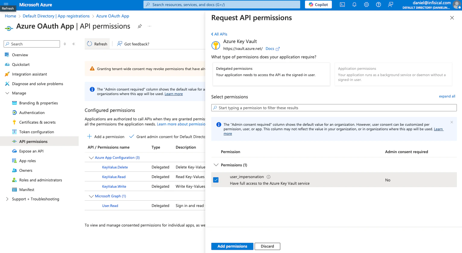Viewport: 462px width, 253px height.
Task: Open the ellipsis More options beside the title
Action: pos(149,26)
